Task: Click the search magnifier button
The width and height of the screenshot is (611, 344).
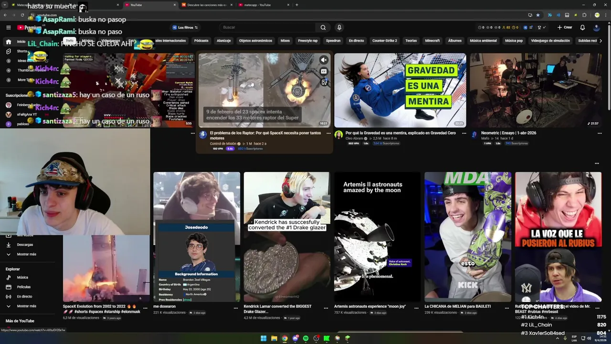Action: 323,27
